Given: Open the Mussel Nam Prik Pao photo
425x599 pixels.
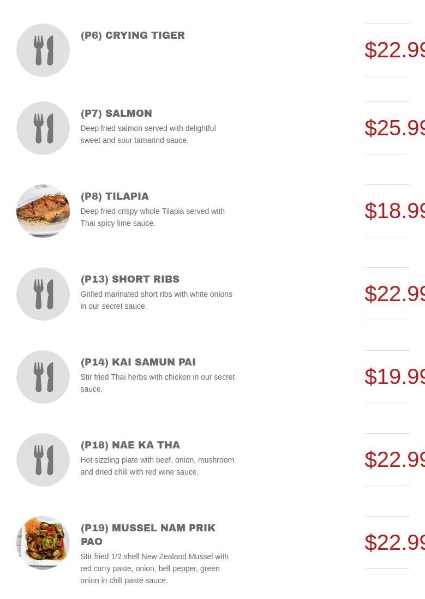Looking at the screenshot, I should (43, 543).
